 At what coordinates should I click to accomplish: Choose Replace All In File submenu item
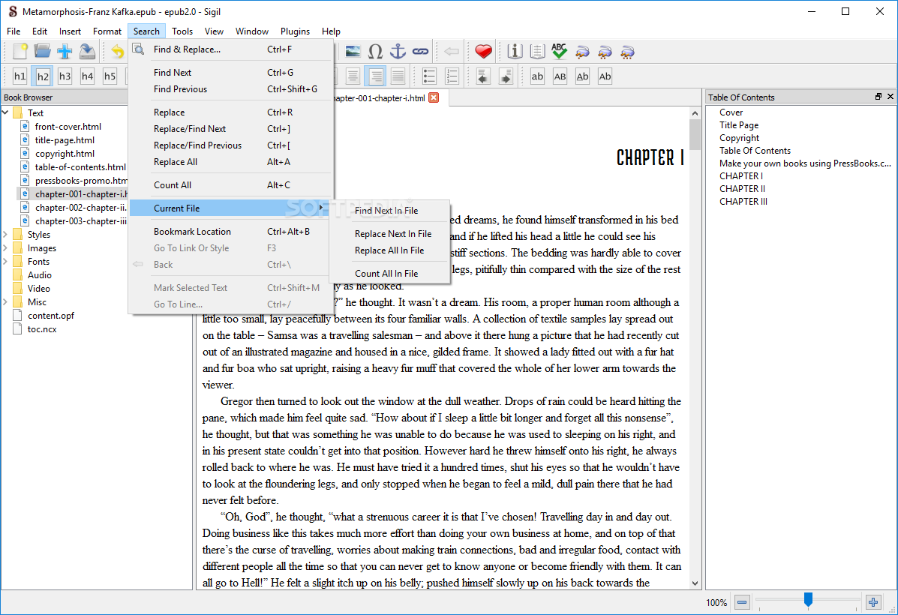pos(389,250)
